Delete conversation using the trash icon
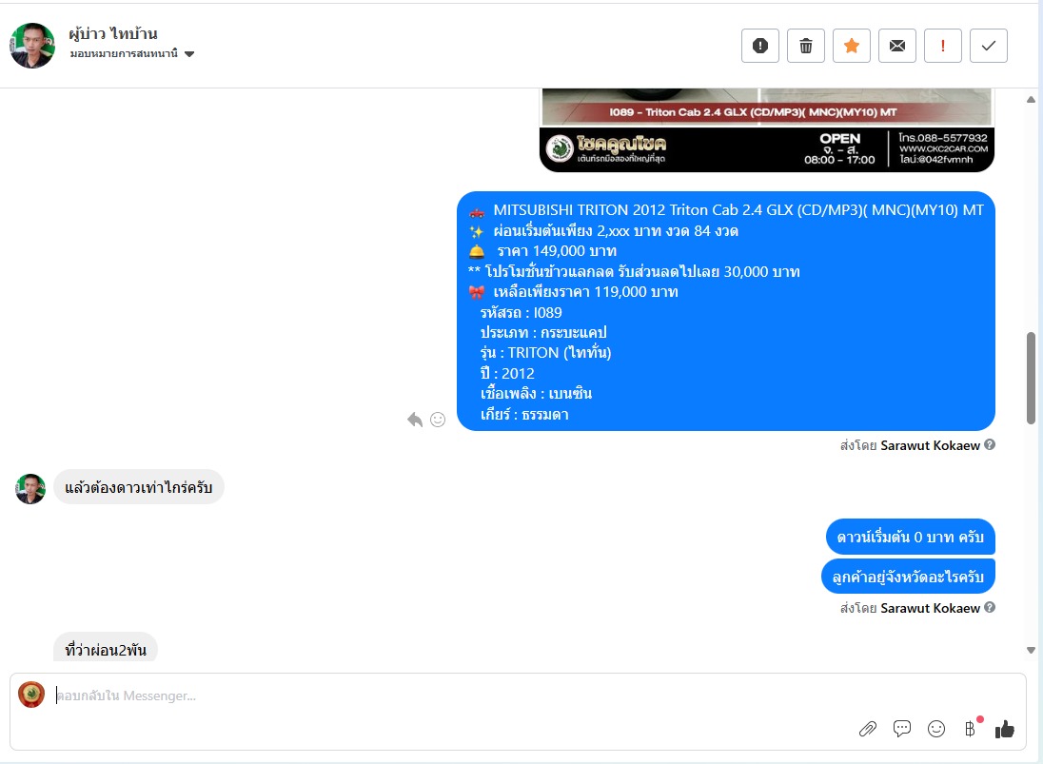The height and width of the screenshot is (764, 1043). coord(805,46)
